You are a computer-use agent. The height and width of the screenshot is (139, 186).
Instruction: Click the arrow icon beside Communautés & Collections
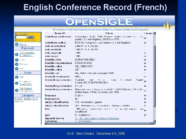(17, 55)
